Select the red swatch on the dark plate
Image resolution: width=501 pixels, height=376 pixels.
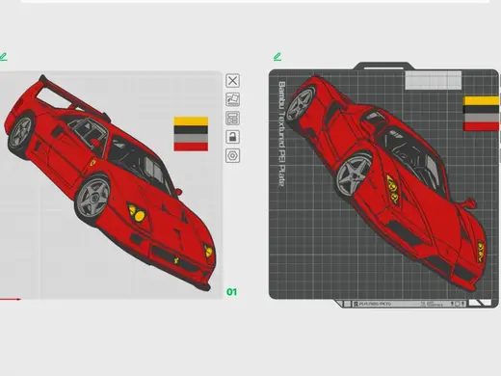pyautogui.click(x=481, y=126)
